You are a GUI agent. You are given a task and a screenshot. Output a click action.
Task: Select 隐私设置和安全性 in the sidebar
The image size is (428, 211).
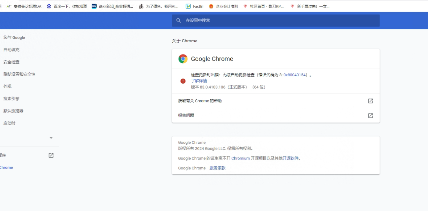pyautogui.click(x=19, y=74)
